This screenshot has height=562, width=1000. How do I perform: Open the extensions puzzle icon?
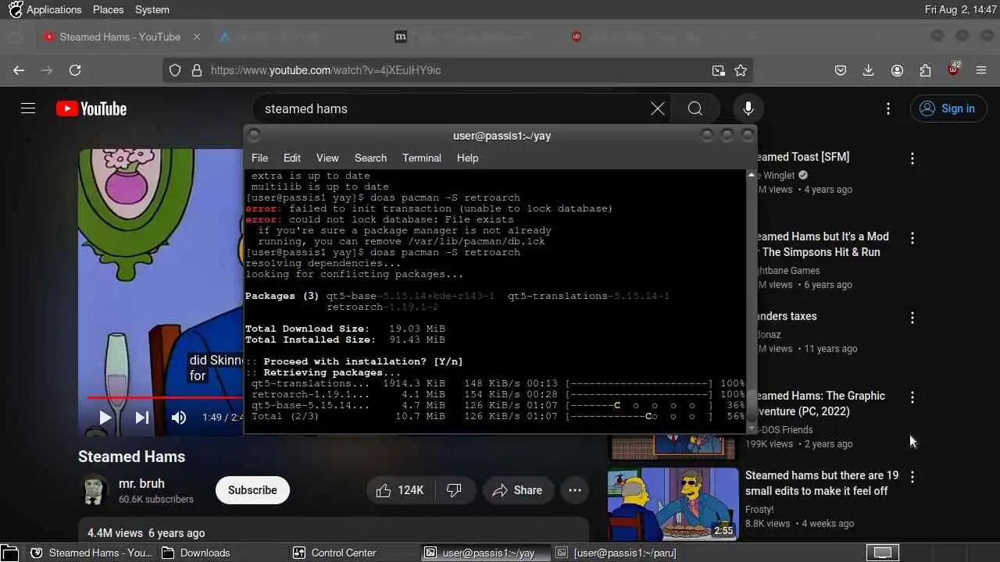click(925, 70)
